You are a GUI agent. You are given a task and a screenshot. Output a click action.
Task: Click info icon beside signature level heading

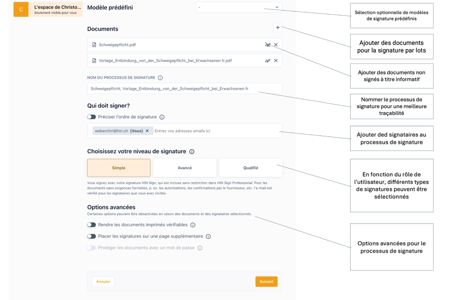[x=192, y=152]
